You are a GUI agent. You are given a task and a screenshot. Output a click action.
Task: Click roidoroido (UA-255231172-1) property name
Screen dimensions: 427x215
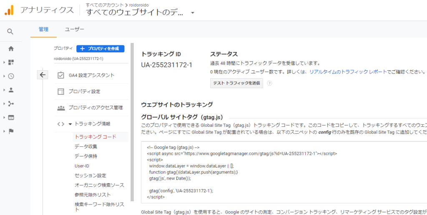[x=78, y=59]
